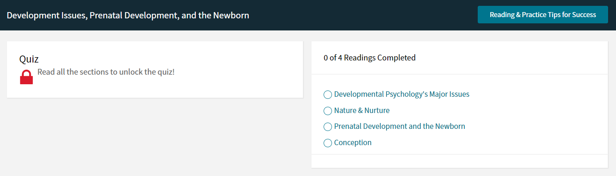
Task: Click the '0 of 4 Readings Completed' counter
Action: [x=369, y=58]
